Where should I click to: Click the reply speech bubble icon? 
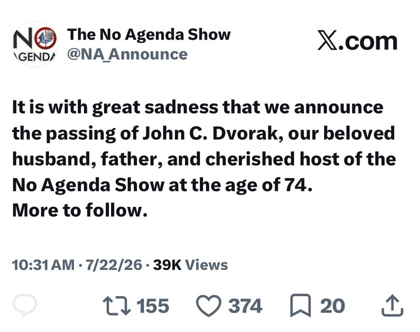[x=24, y=305]
